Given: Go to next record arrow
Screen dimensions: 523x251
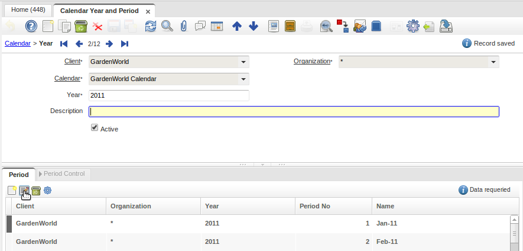Looking at the screenshot, I should [109, 43].
